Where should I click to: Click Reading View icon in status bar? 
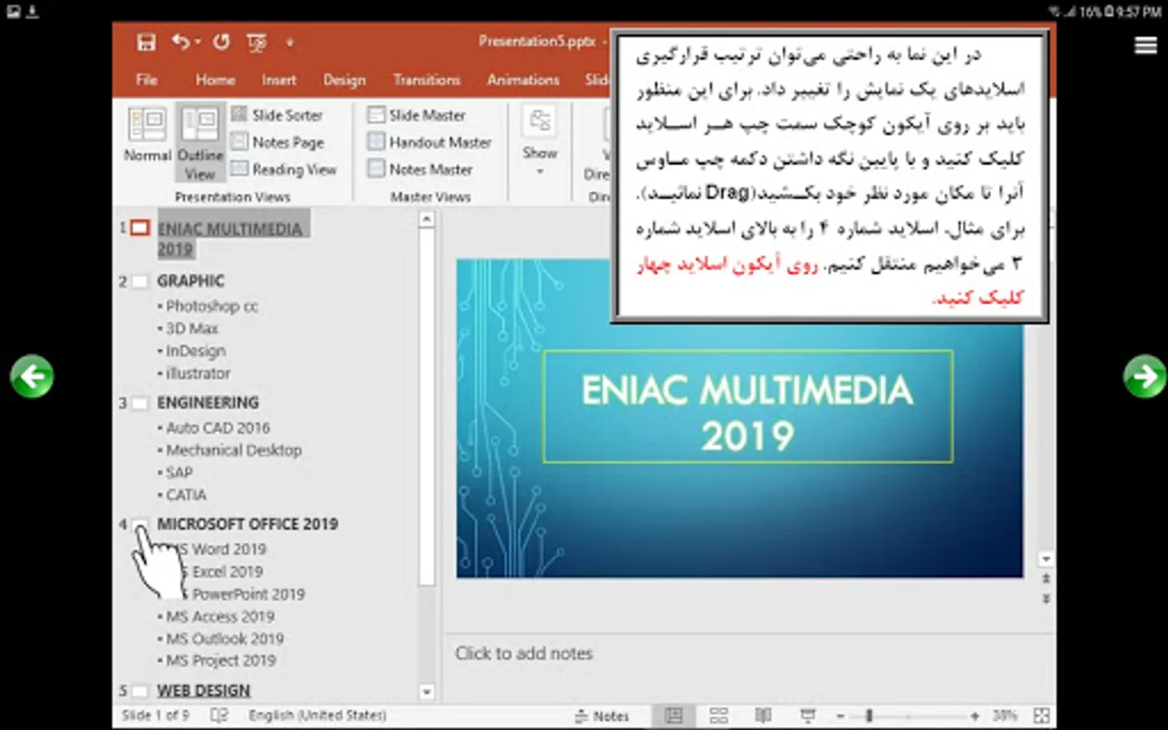[763, 715]
